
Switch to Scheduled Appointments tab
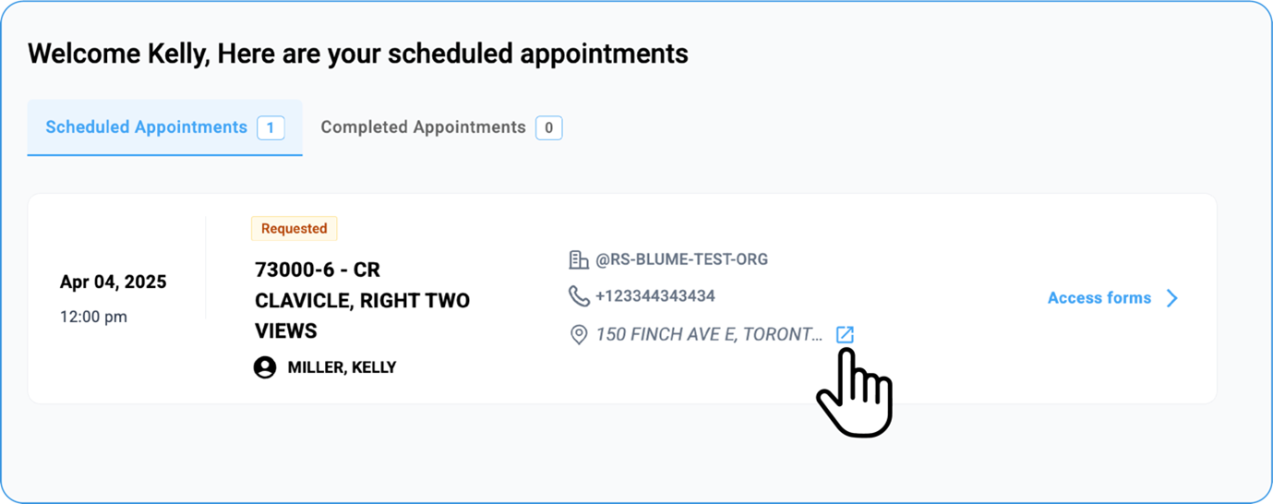[146, 127]
